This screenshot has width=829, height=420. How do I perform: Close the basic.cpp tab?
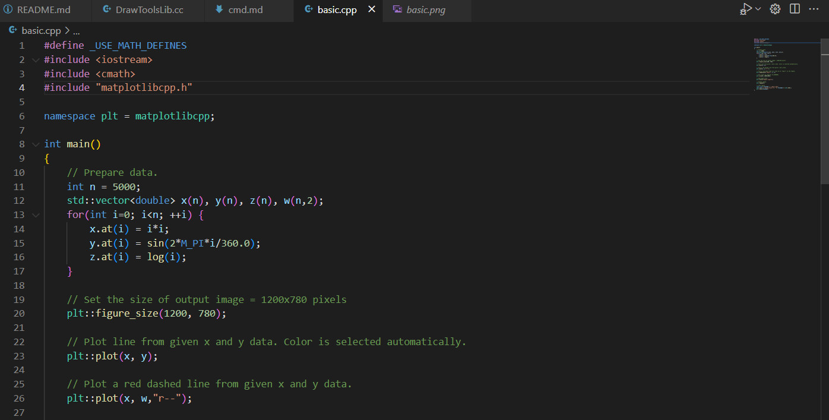(372, 10)
